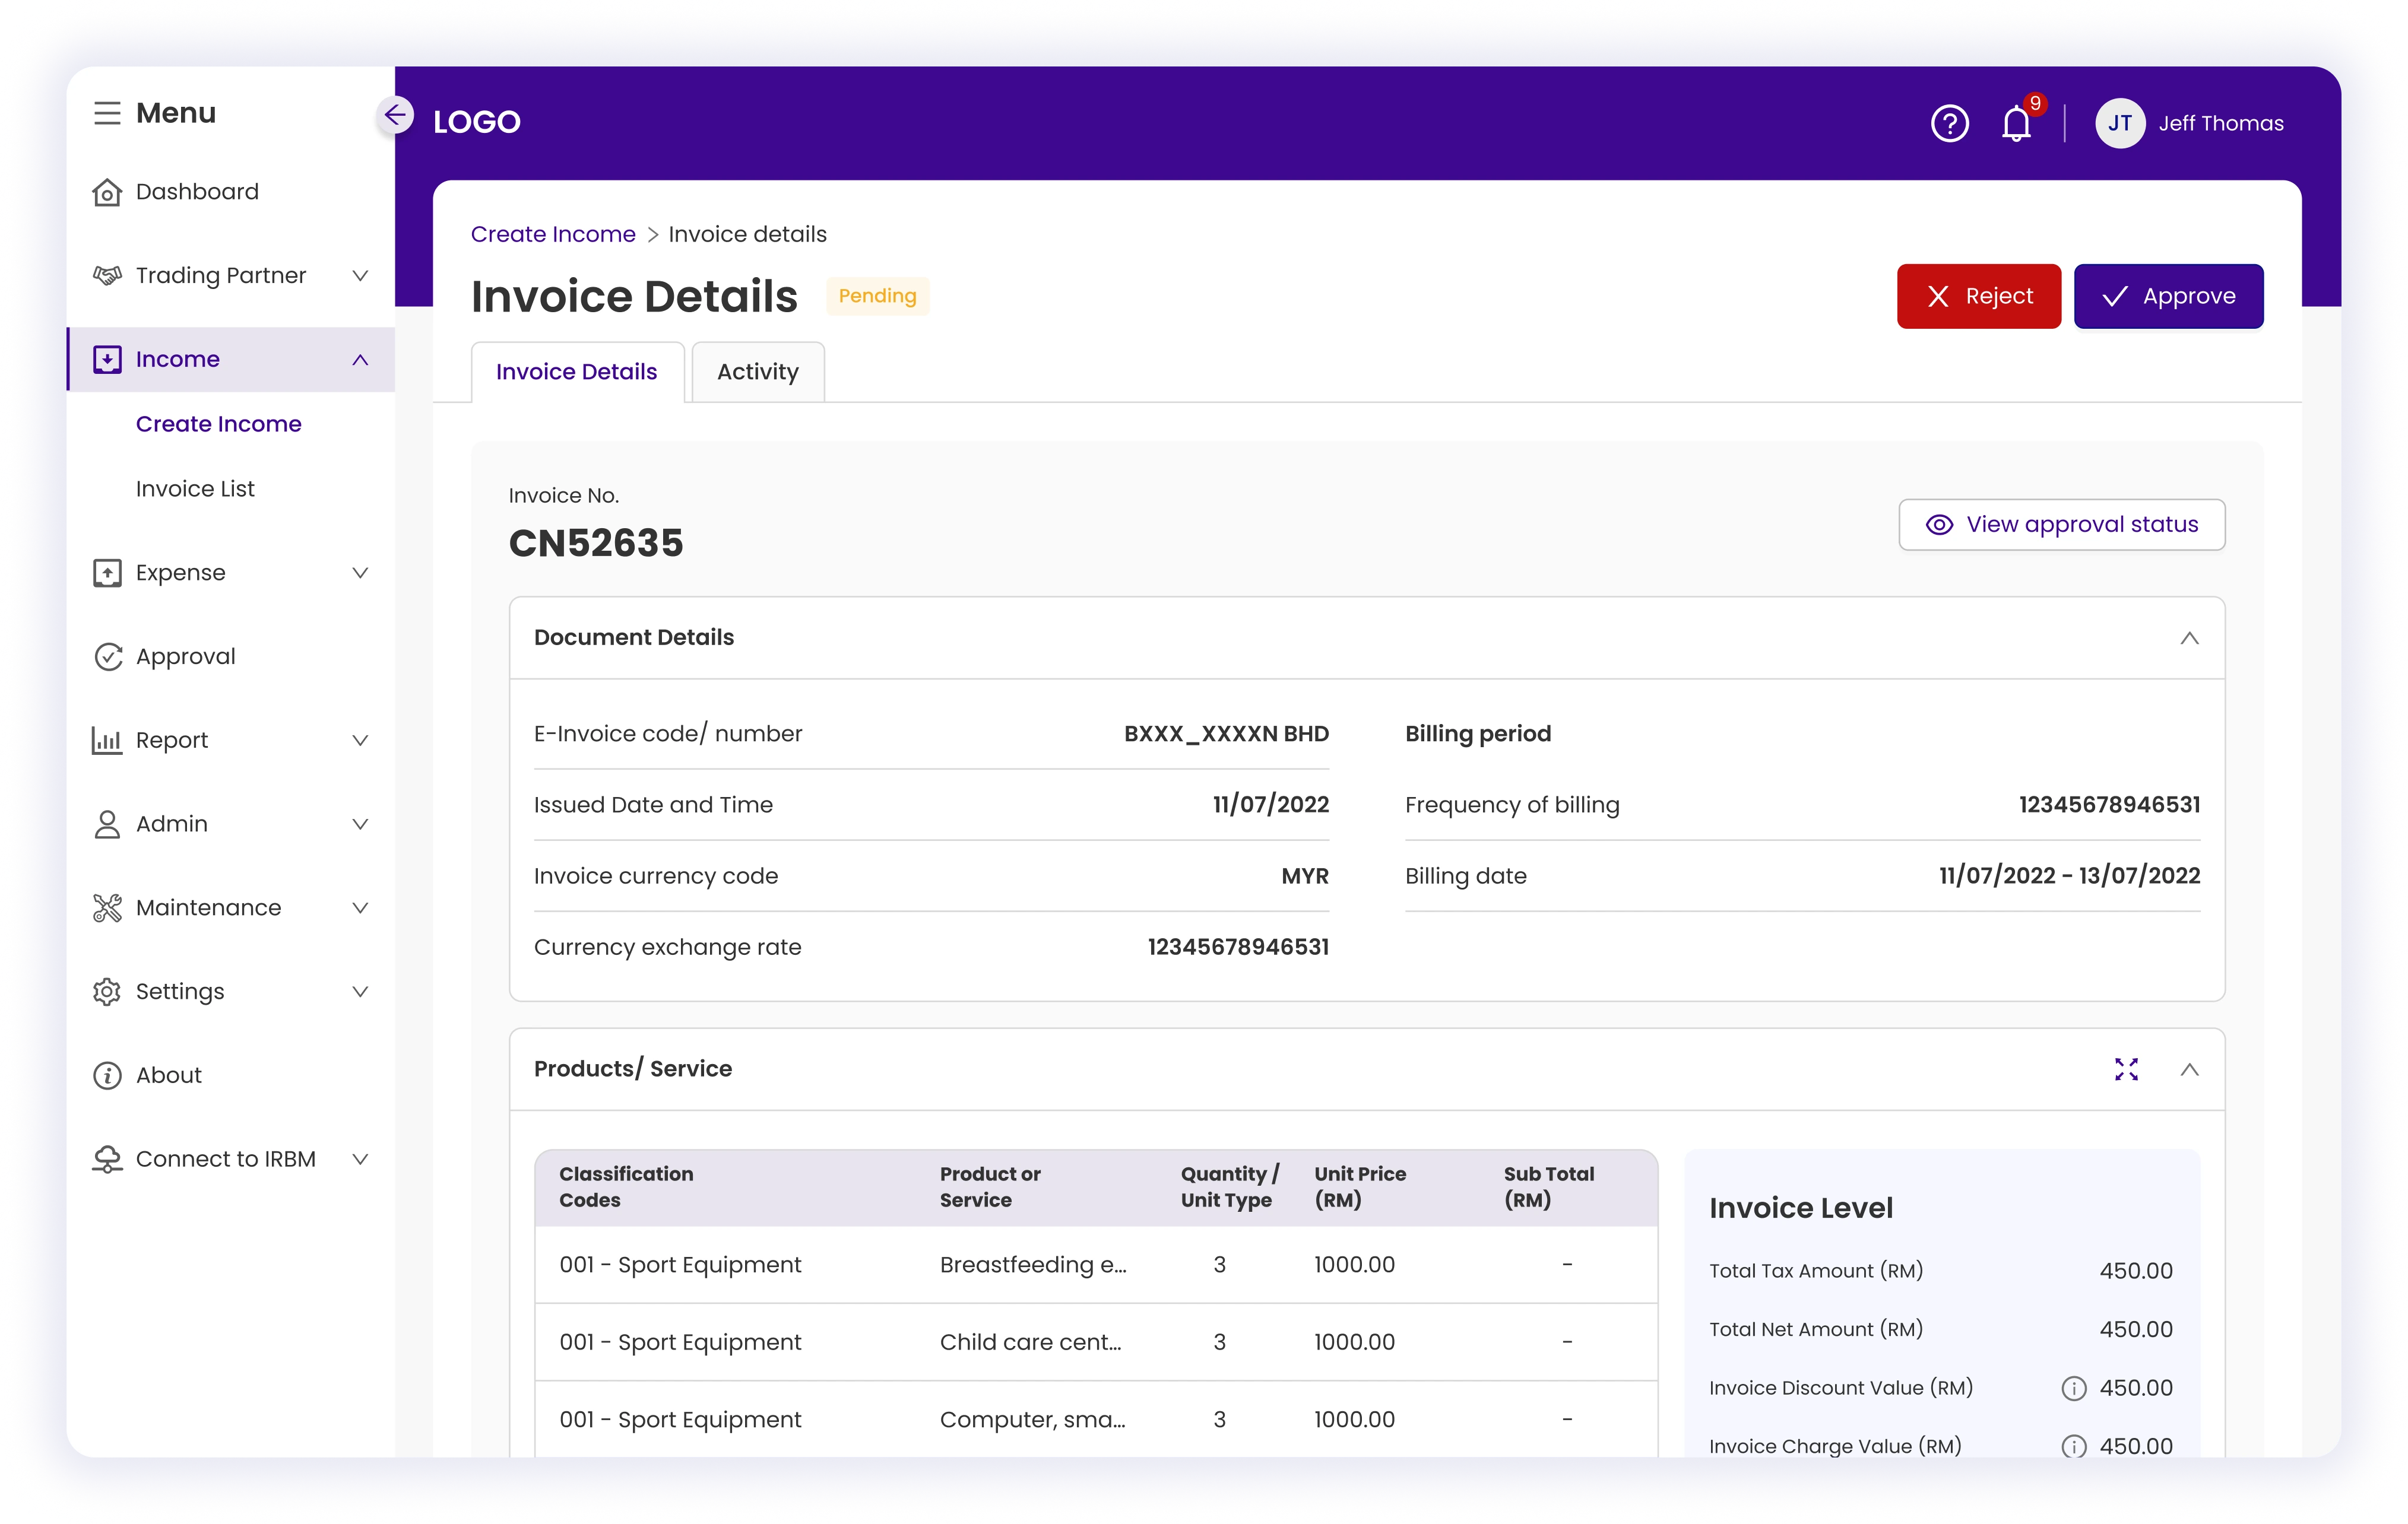Expand the Expense submenu chevron
This screenshot has width=2408, height=1524.
pos(360,573)
